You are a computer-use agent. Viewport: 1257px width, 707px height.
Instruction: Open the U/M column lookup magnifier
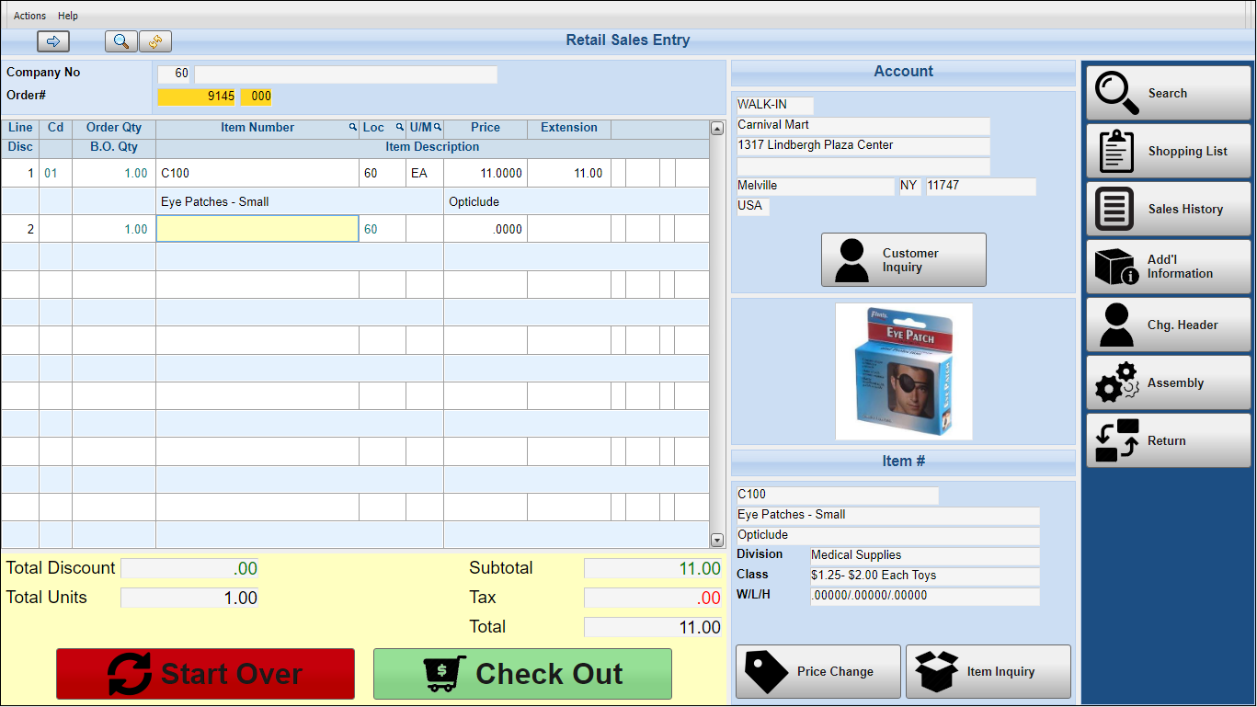[x=438, y=128]
